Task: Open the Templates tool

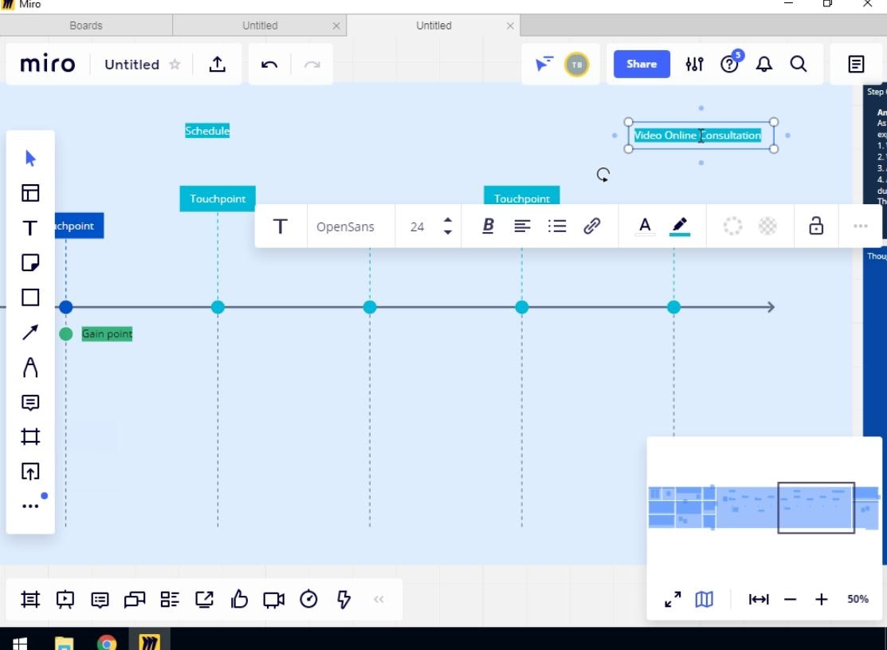Action: 30,193
